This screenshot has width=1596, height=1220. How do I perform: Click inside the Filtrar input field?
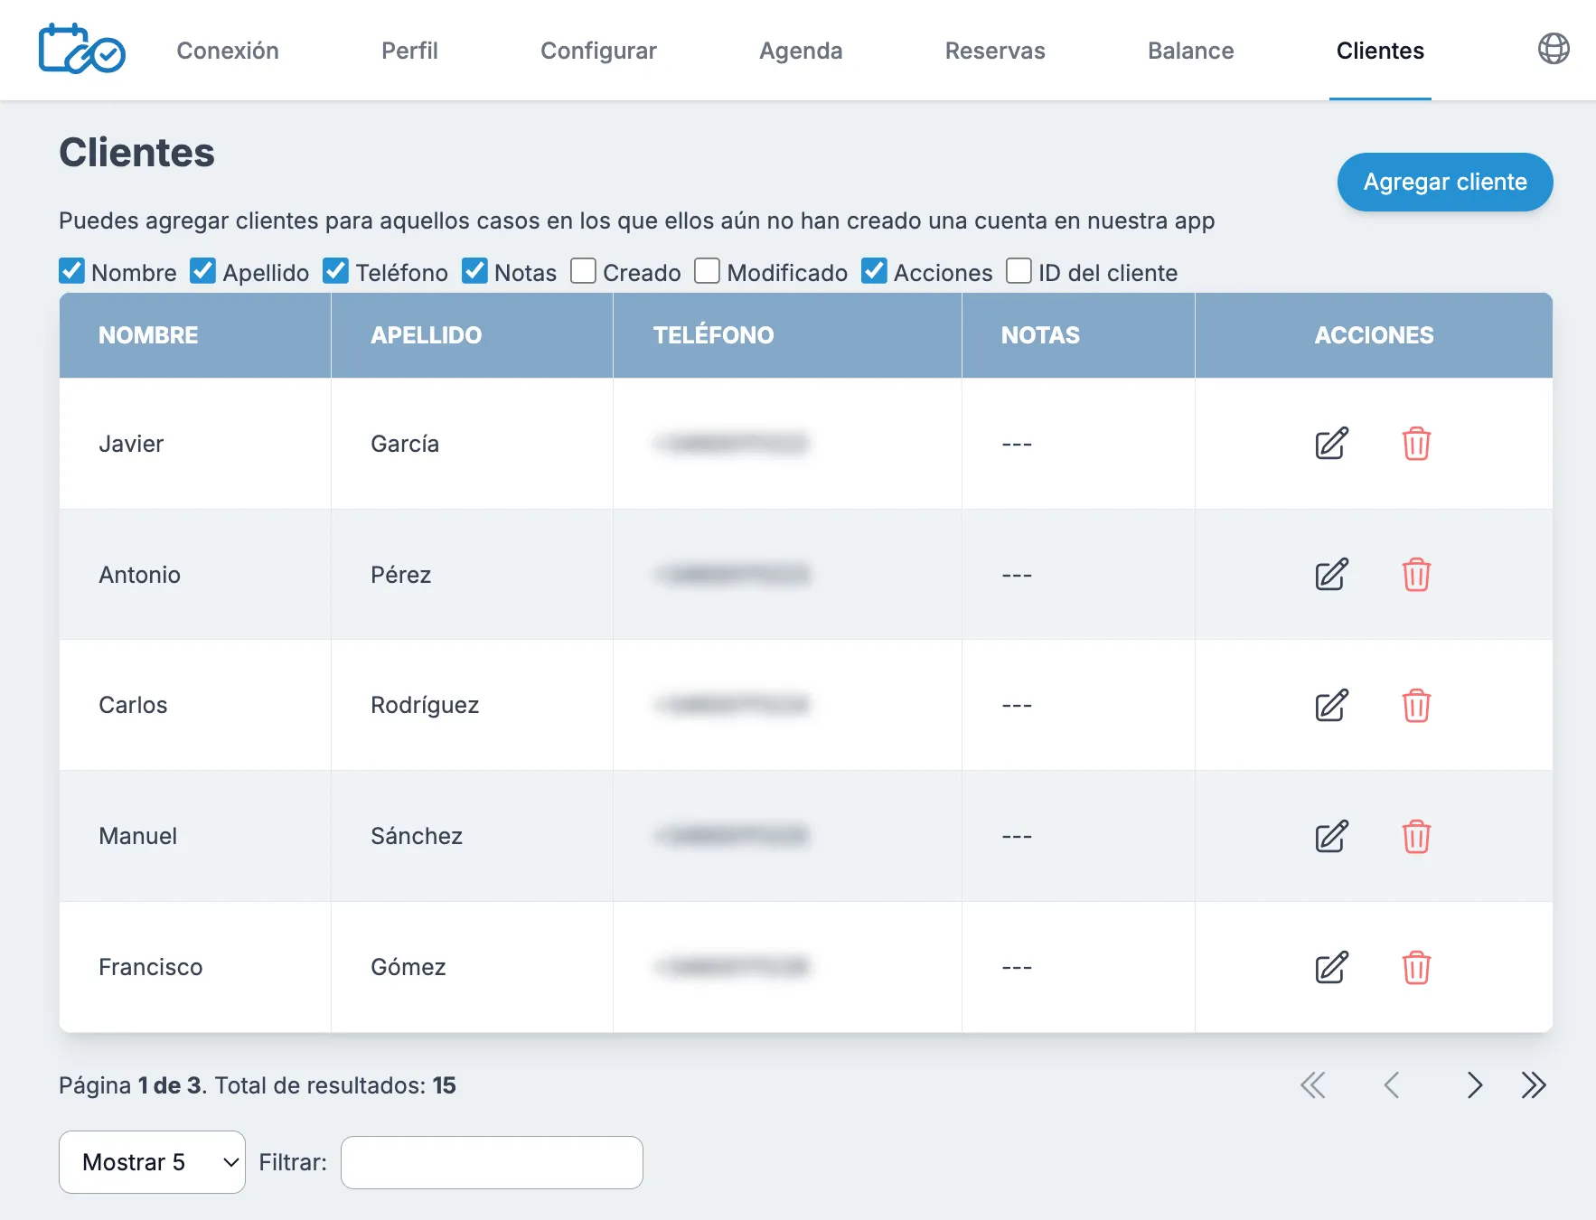click(x=491, y=1162)
